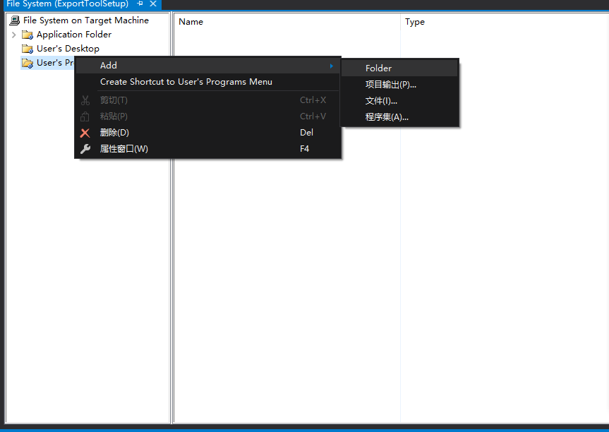The image size is (609, 432).
Task: Open the Add submenu arrow
Action: (331, 66)
